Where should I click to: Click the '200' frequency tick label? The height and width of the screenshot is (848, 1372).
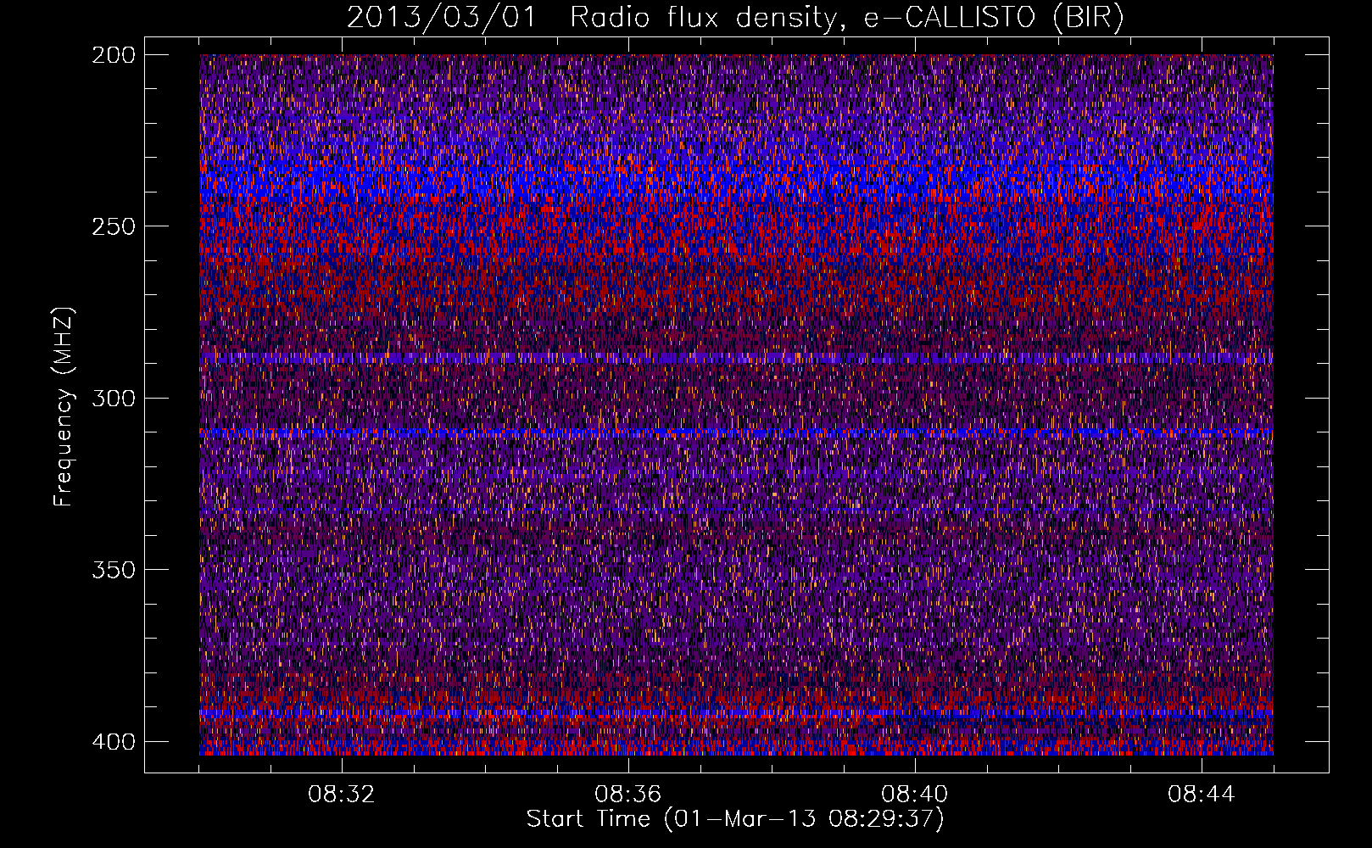click(x=113, y=55)
